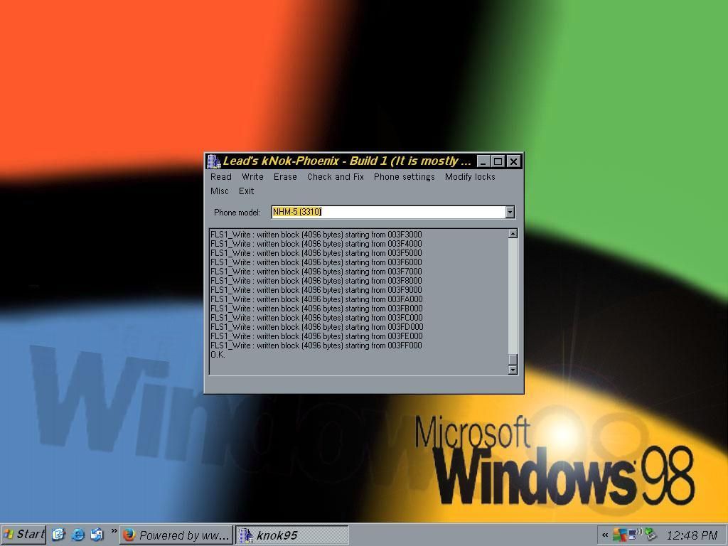Open the Erase menu
The height and width of the screenshot is (546, 728).
click(x=285, y=177)
